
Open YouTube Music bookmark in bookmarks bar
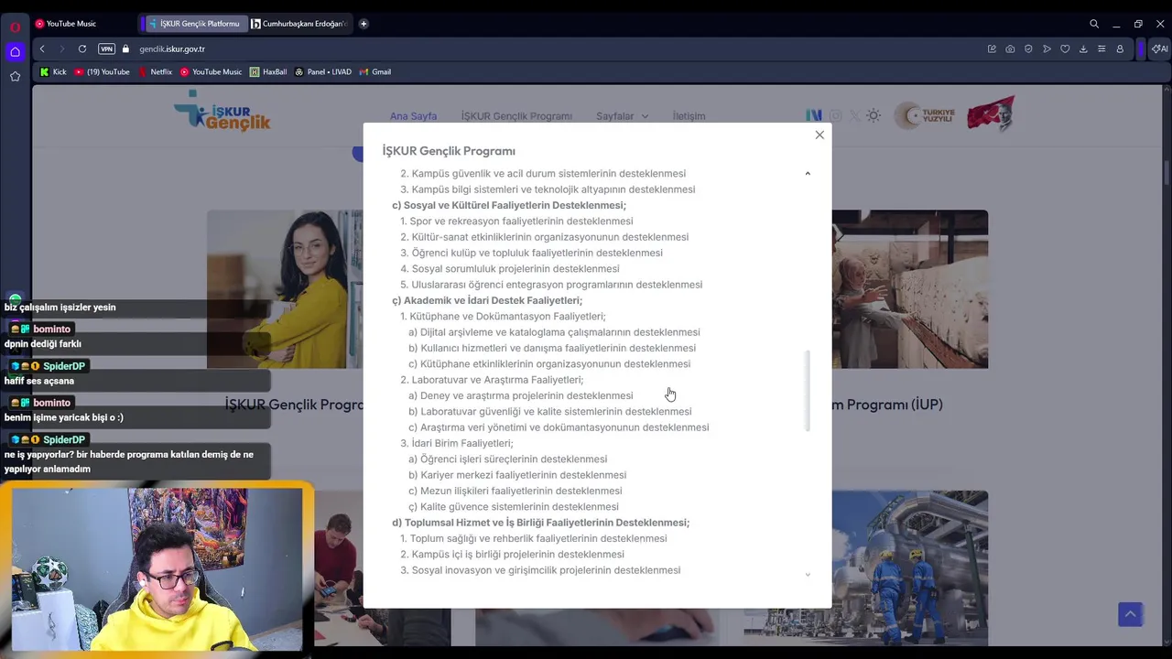211,71
